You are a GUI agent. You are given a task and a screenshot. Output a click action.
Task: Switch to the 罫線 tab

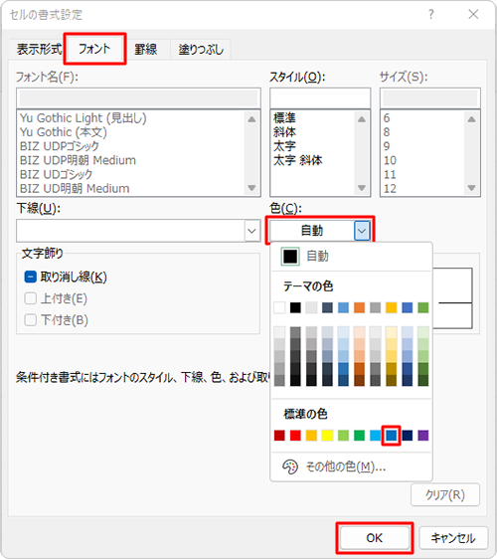coord(146,49)
